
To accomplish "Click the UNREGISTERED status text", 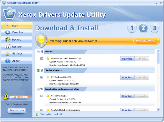I will (19, 97).
